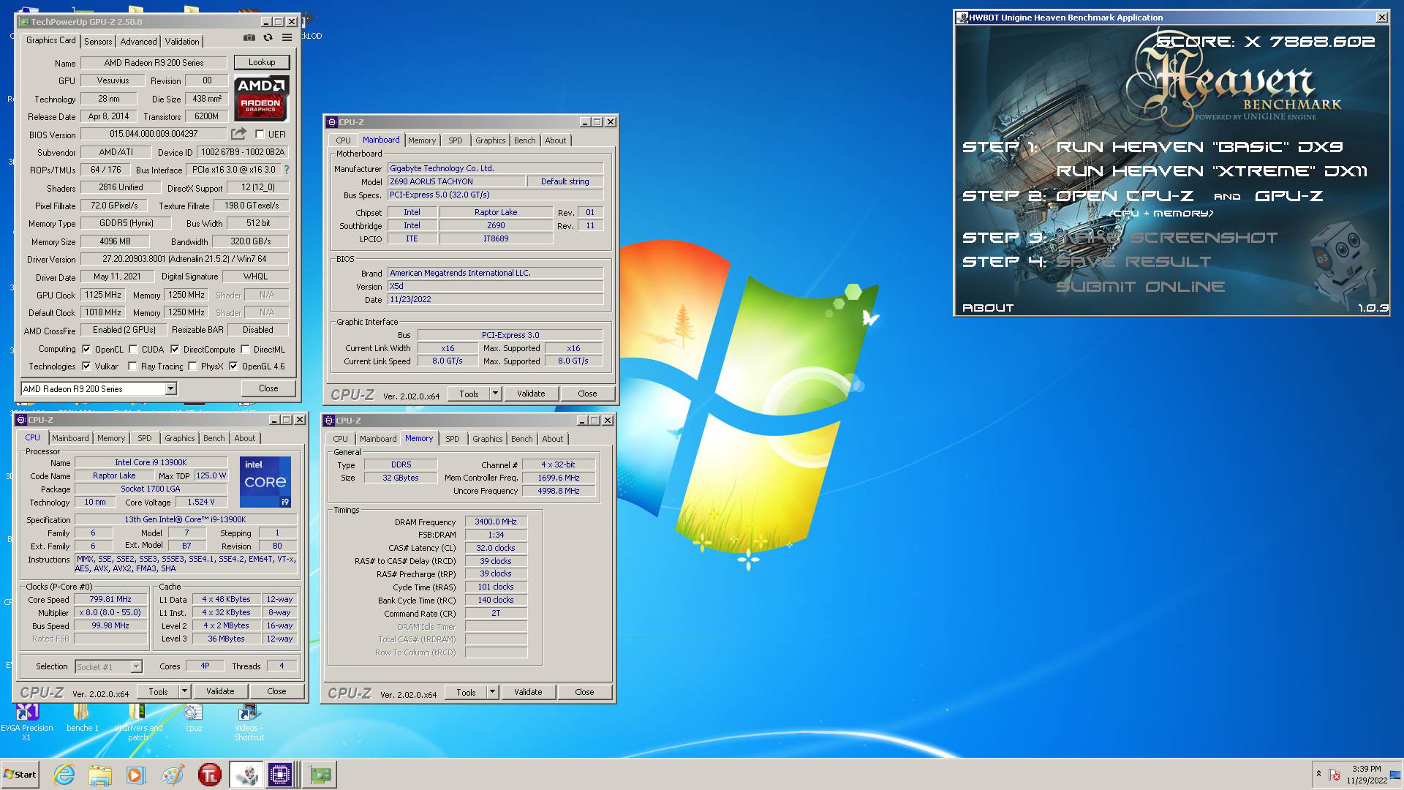
Task: Open Videos Shortcut desktop icon
Action: [249, 723]
